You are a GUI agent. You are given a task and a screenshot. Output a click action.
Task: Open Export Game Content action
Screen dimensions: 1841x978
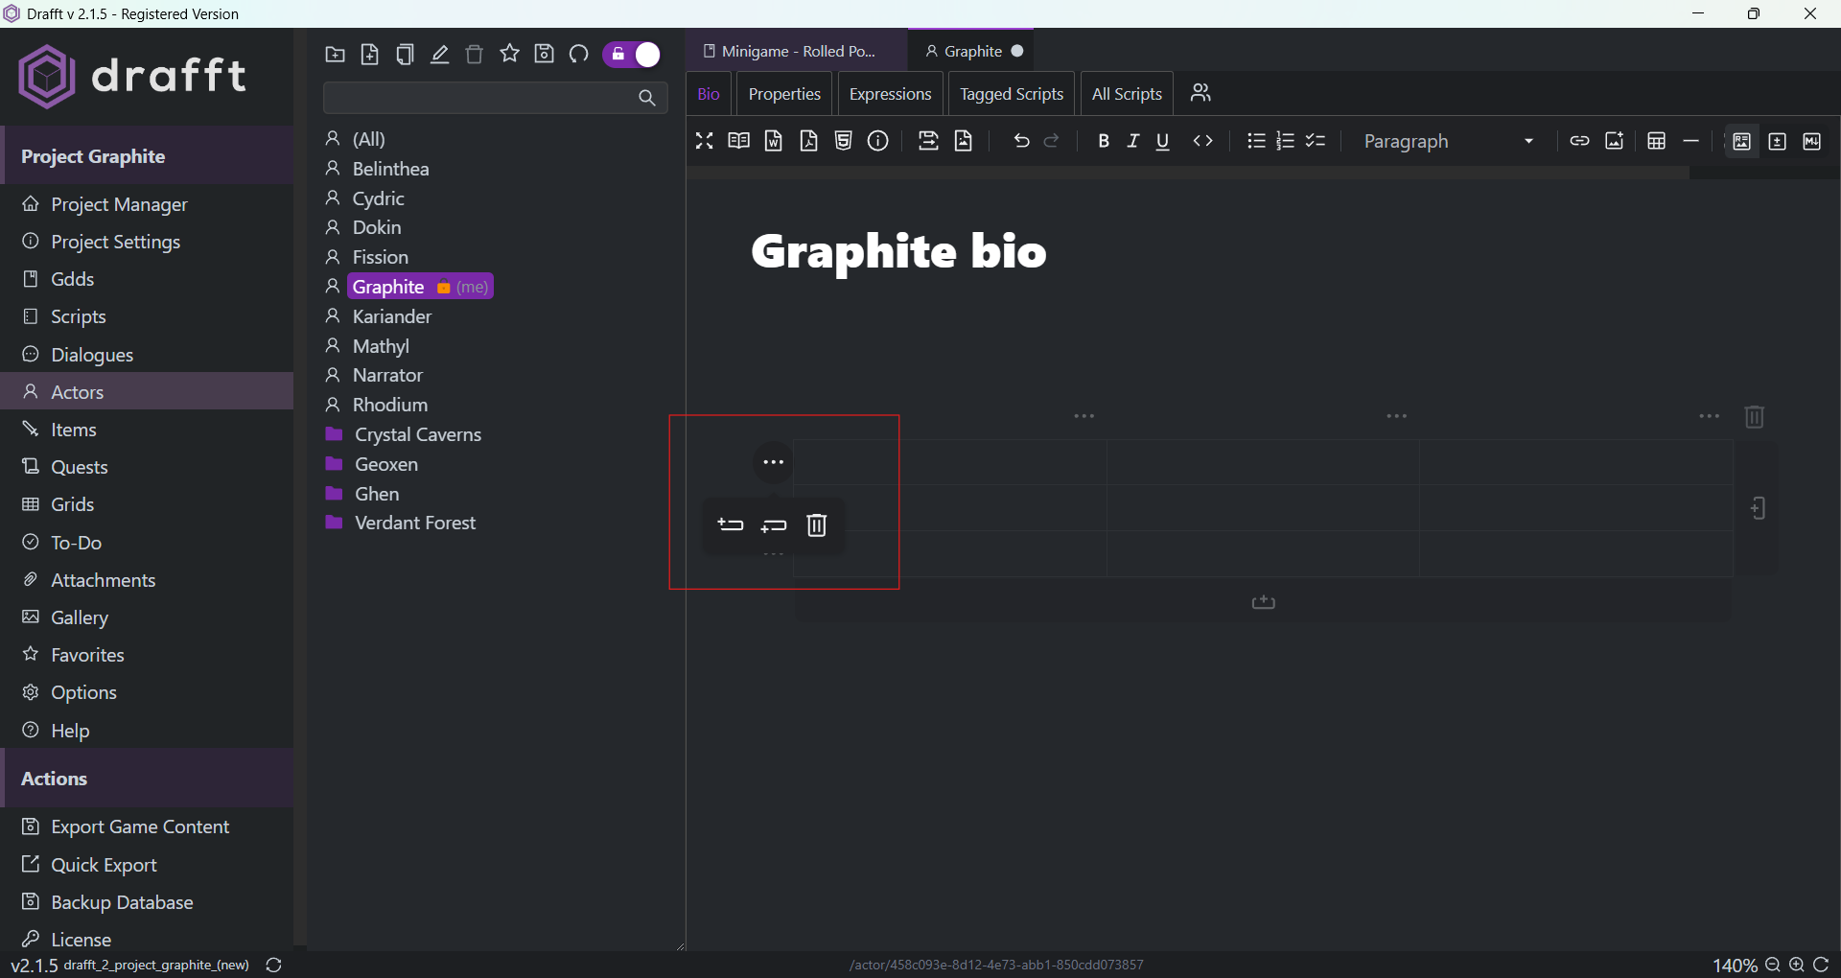[x=140, y=827]
